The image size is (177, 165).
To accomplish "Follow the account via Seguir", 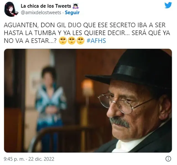I will [x=72, y=12].
